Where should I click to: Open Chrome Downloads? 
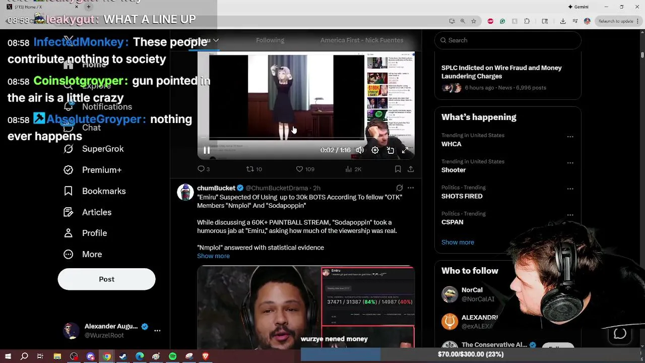pos(563,21)
